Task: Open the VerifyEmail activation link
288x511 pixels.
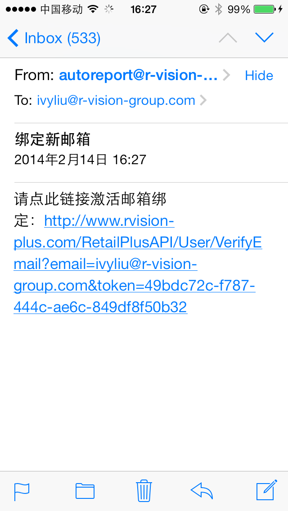Action: (138, 264)
